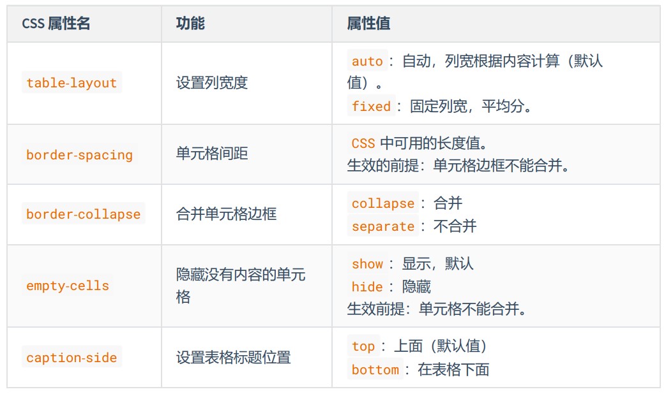Click the "设置表格标题位置" function text
Viewport: 666px width, 394px height.
(x=233, y=358)
